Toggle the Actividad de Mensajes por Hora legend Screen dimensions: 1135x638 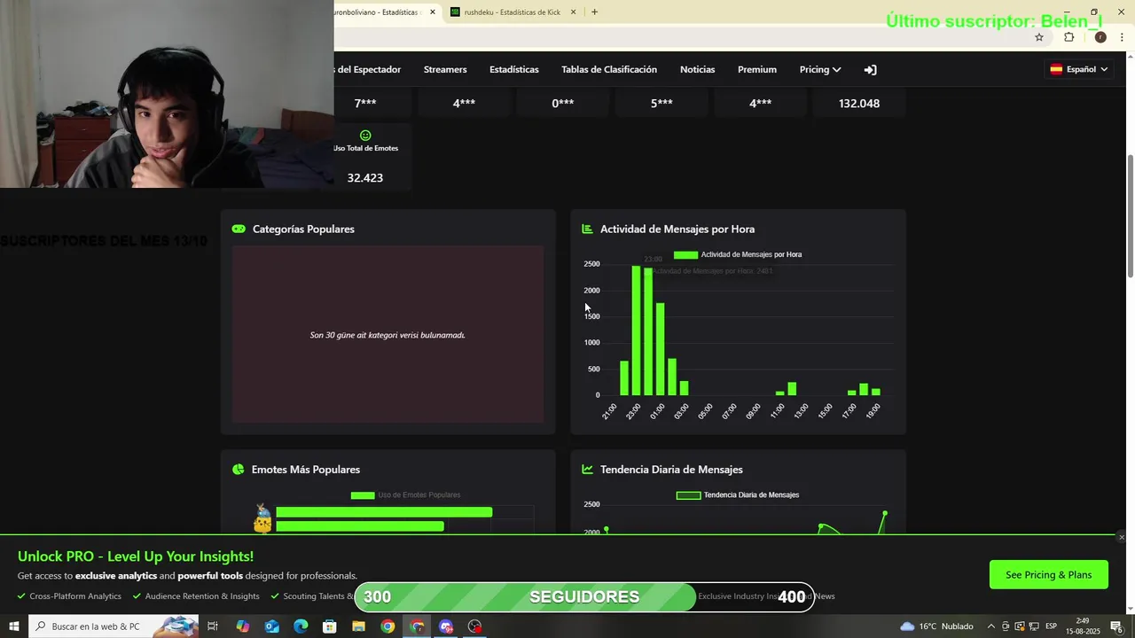point(737,255)
